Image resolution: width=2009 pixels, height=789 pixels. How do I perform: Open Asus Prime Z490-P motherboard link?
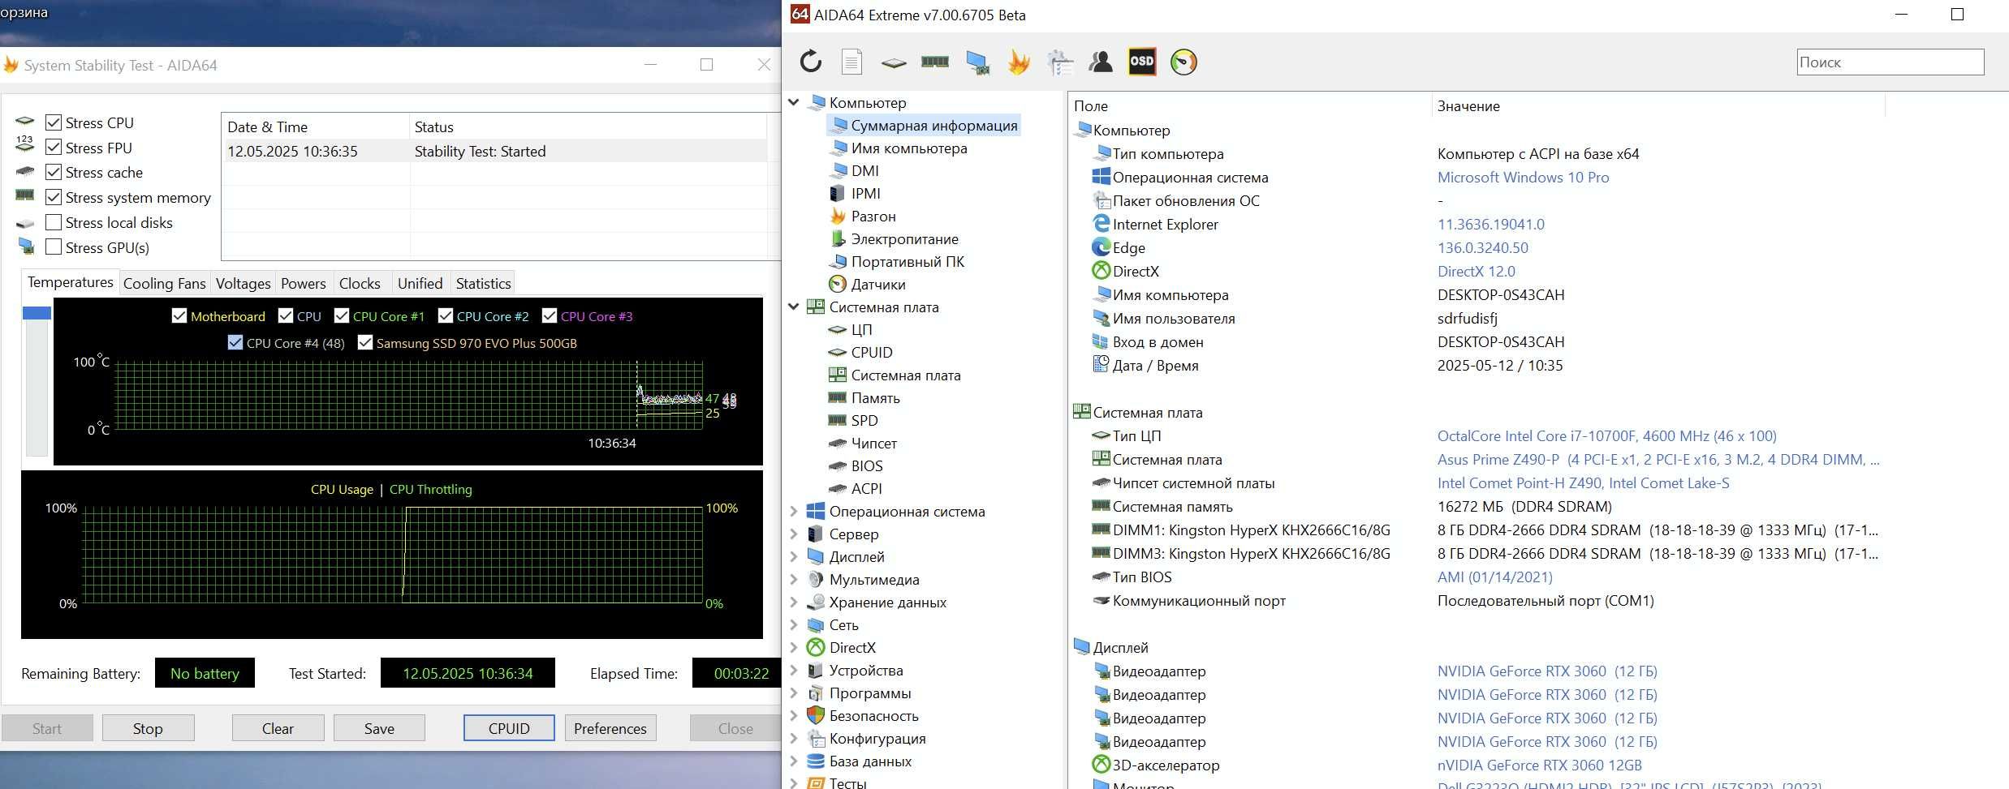[1658, 460]
